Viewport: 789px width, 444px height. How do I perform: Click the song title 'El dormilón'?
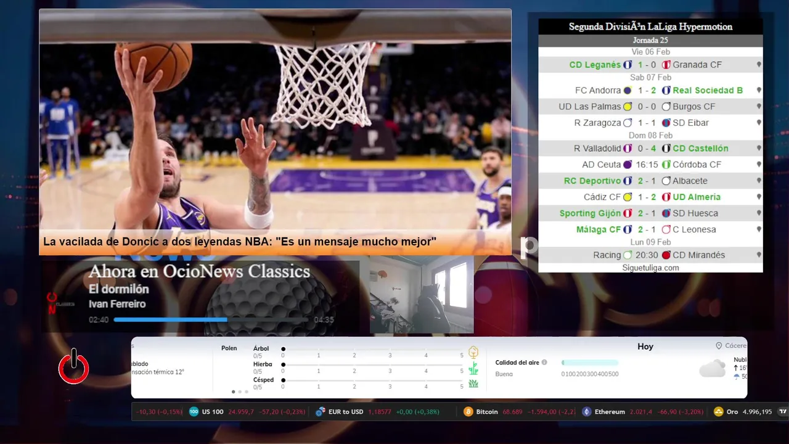[118, 289]
